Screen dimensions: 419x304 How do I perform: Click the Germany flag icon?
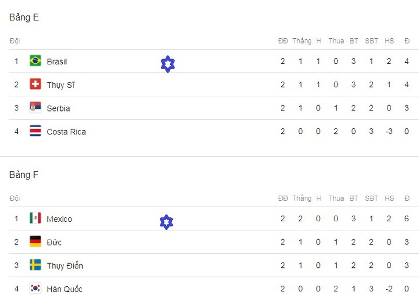pos(36,242)
